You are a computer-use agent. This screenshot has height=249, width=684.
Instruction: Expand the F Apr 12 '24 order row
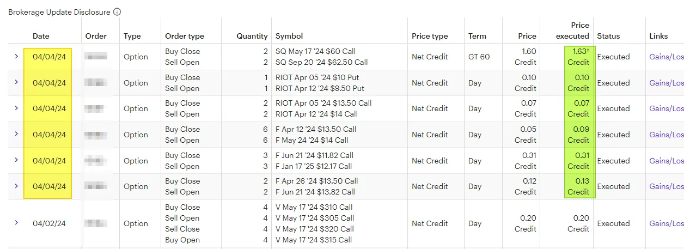click(16, 134)
